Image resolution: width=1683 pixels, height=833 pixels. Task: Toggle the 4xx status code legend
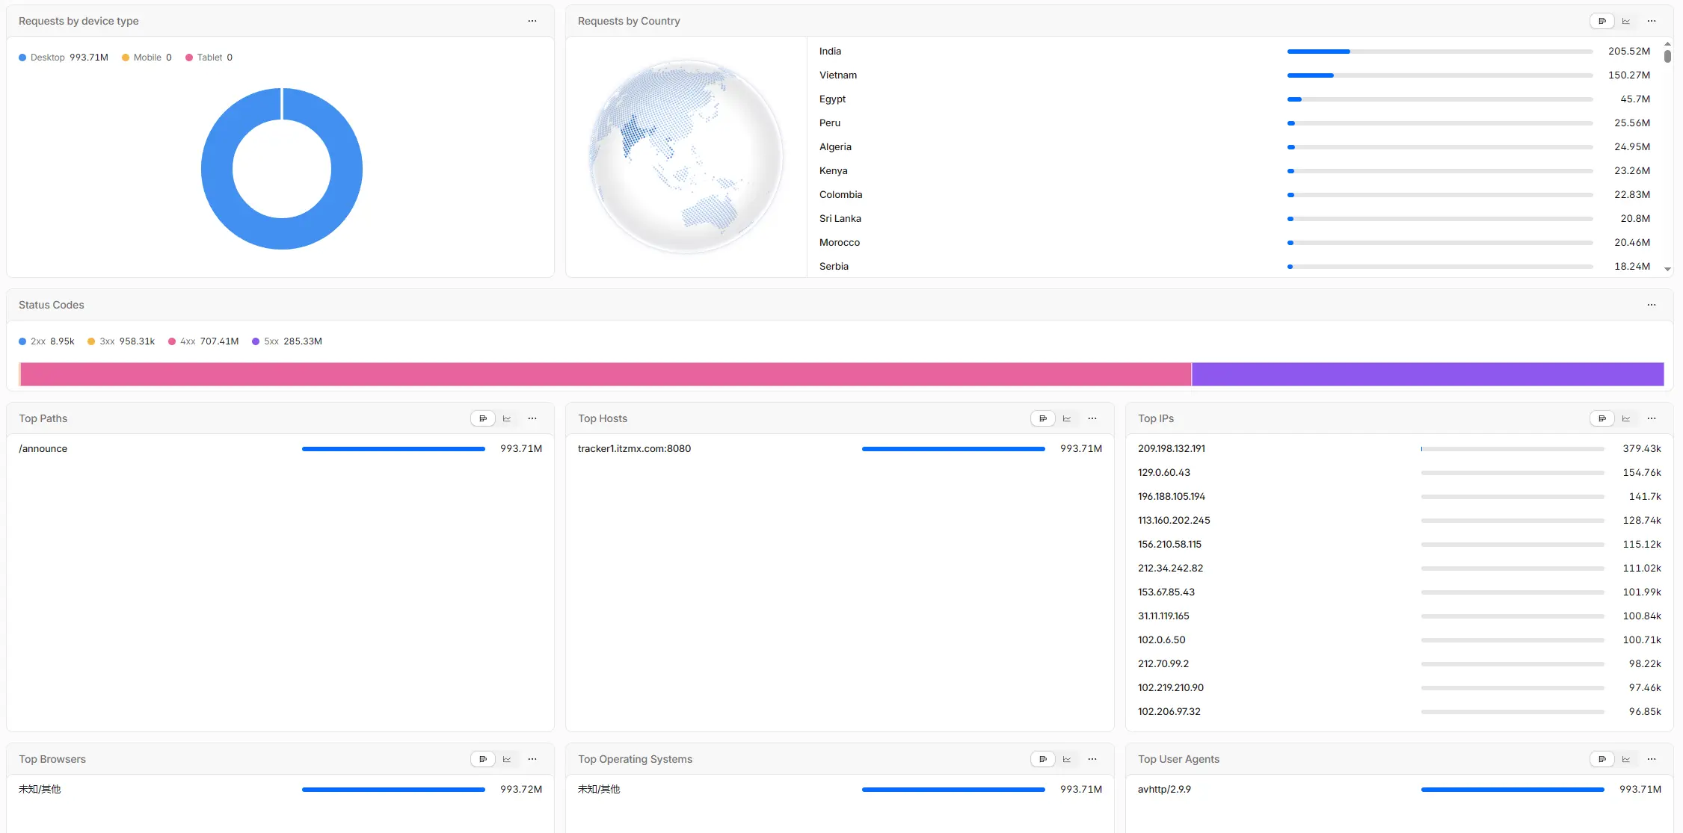click(x=203, y=341)
